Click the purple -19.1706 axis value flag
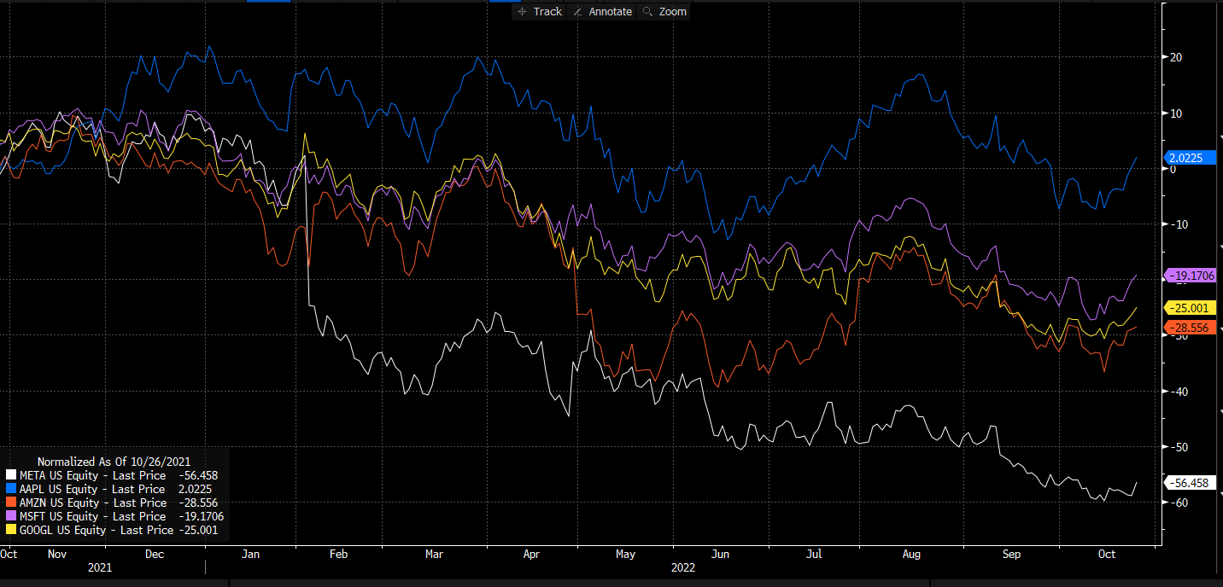This screenshot has height=587, width=1223. click(1189, 275)
